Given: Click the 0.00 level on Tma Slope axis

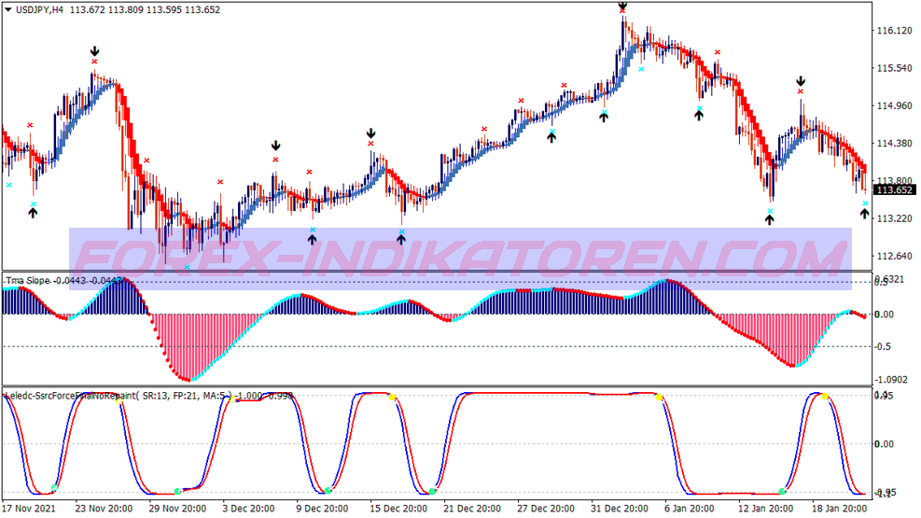Looking at the screenshot, I should (884, 315).
